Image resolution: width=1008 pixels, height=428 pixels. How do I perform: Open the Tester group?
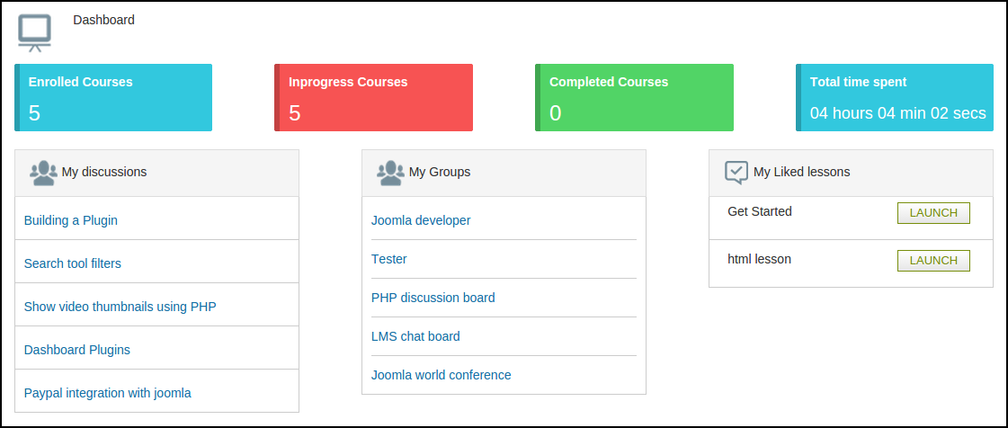coord(389,259)
